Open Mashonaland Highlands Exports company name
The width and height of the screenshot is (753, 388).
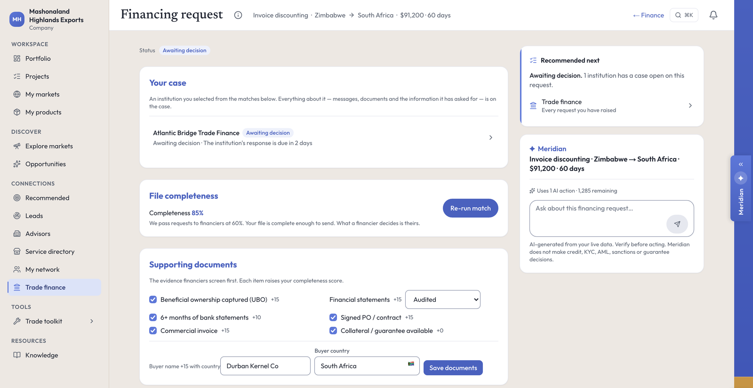pos(56,16)
